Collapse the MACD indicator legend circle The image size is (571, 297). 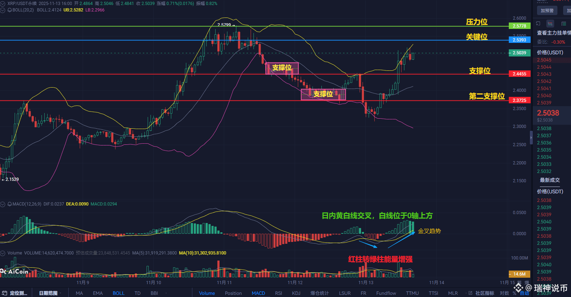coord(3,204)
